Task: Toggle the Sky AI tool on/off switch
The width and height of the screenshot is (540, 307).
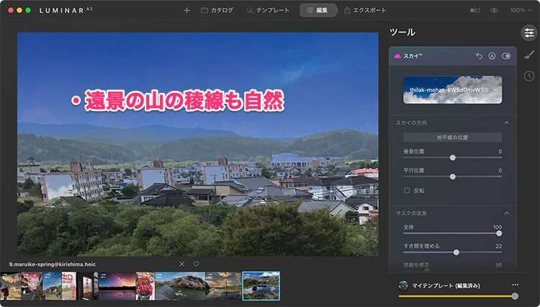Action: [506, 55]
